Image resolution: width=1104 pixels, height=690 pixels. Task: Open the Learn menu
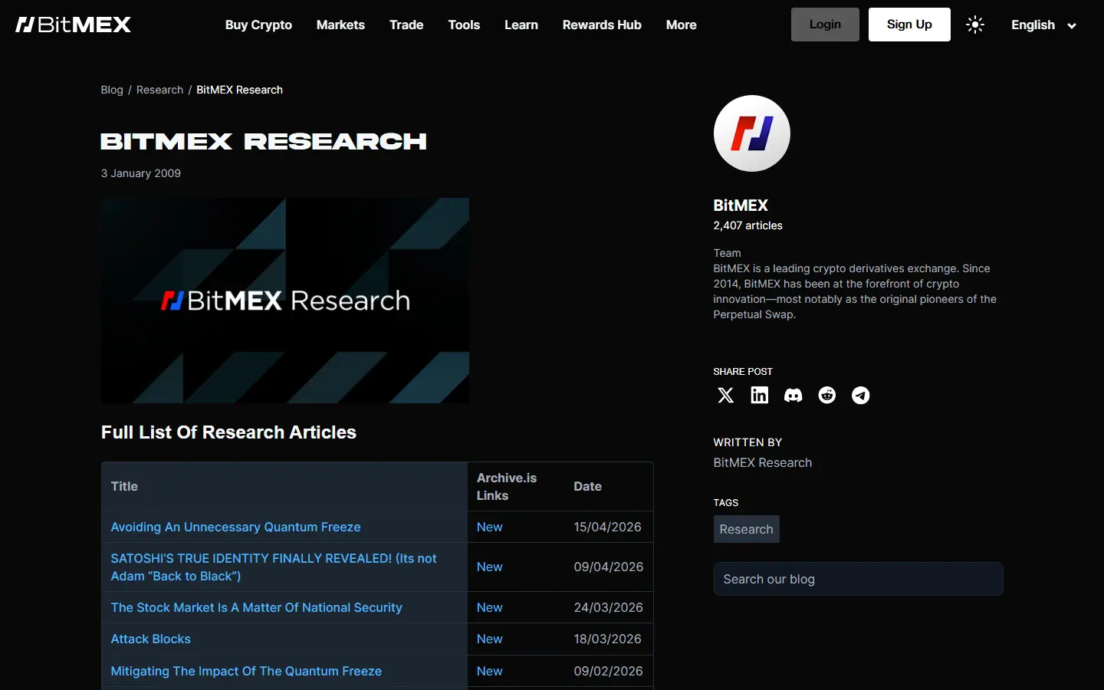[521, 25]
